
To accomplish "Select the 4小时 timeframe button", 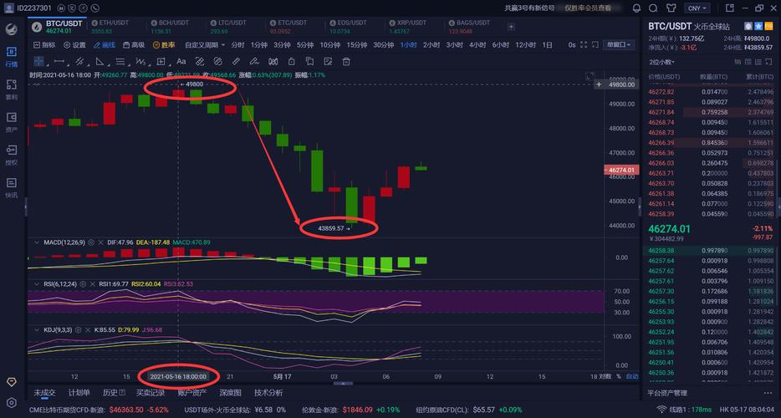I will (478, 45).
